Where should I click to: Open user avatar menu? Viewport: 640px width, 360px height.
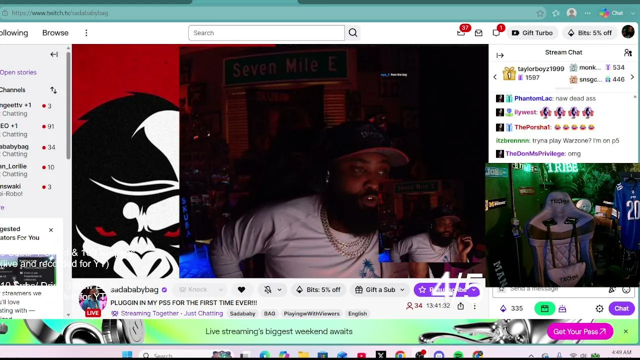pos(628,32)
